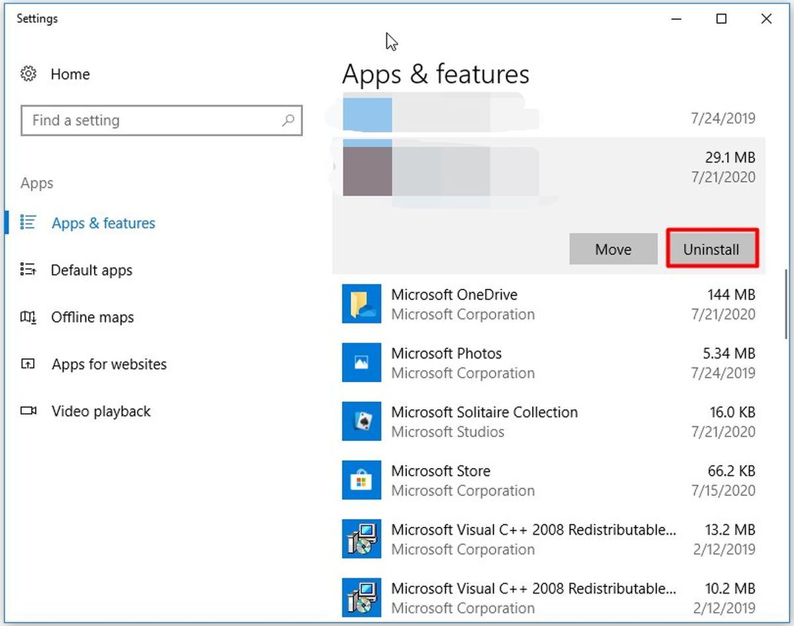Click the Apps & features list icon
This screenshot has height=626, width=794.
(28, 223)
